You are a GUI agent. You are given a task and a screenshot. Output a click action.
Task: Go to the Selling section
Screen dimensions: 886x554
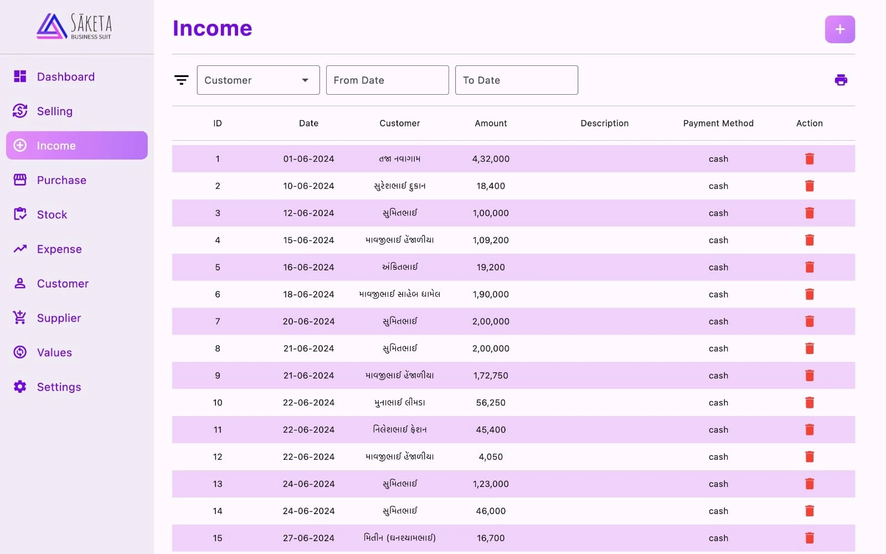pos(77,111)
